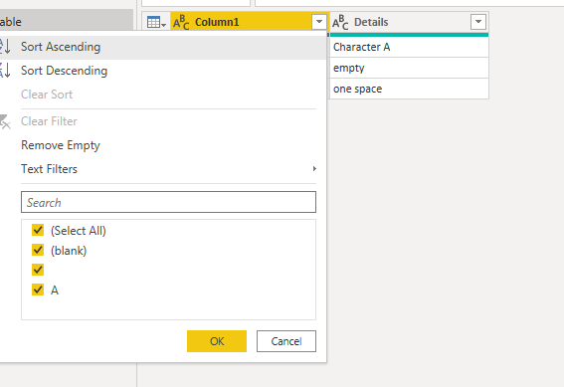Click the ABC text type icon of Details
The width and height of the screenshot is (564, 387).
pyautogui.click(x=340, y=22)
